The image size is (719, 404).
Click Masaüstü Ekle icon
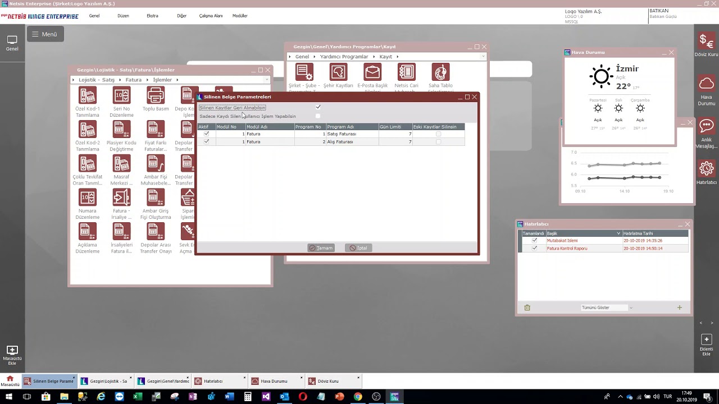(12, 350)
